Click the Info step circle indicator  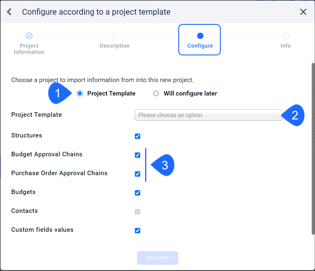pyautogui.click(x=286, y=36)
